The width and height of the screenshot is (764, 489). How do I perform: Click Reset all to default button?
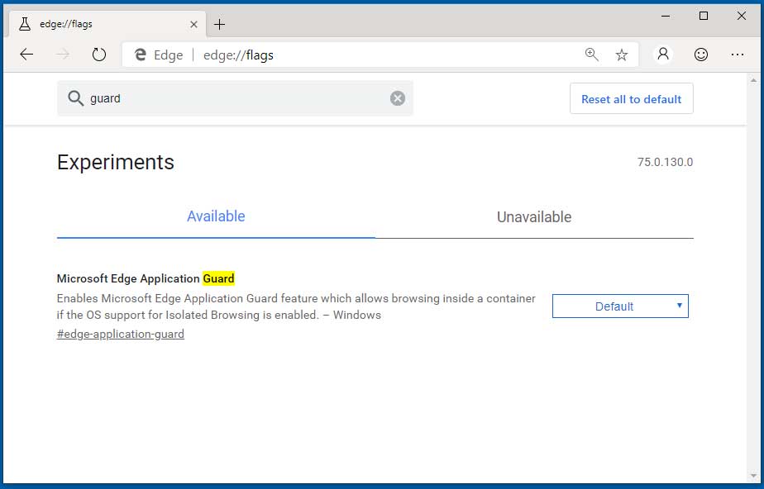[x=631, y=99]
